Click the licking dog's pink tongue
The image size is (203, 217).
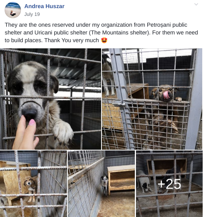click(x=166, y=95)
